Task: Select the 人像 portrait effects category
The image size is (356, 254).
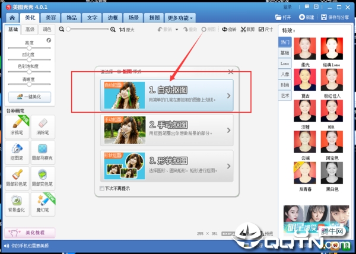Action: tap(285, 74)
